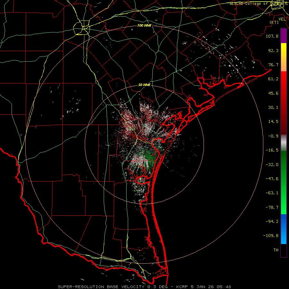The height and width of the screenshot is (289, 289).
Task: Click the 'TH' label on the legend
Action: [x=276, y=250]
